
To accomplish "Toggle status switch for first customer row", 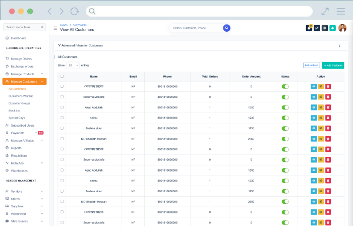I will 285,87.
